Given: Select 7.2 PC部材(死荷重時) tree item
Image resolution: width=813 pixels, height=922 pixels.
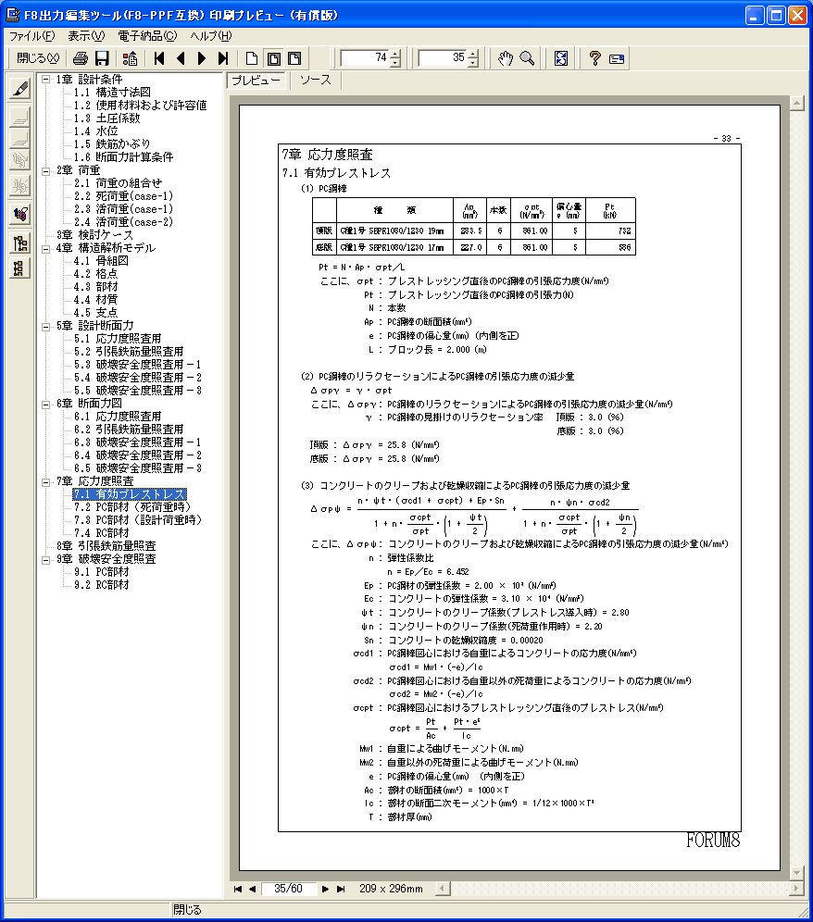Looking at the screenshot, I should click(132, 507).
